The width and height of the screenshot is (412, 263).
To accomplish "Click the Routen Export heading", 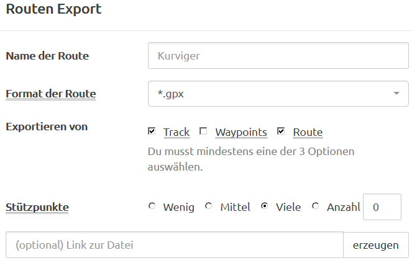I will (x=53, y=9).
